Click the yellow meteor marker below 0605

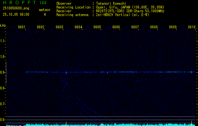(102, 124)
